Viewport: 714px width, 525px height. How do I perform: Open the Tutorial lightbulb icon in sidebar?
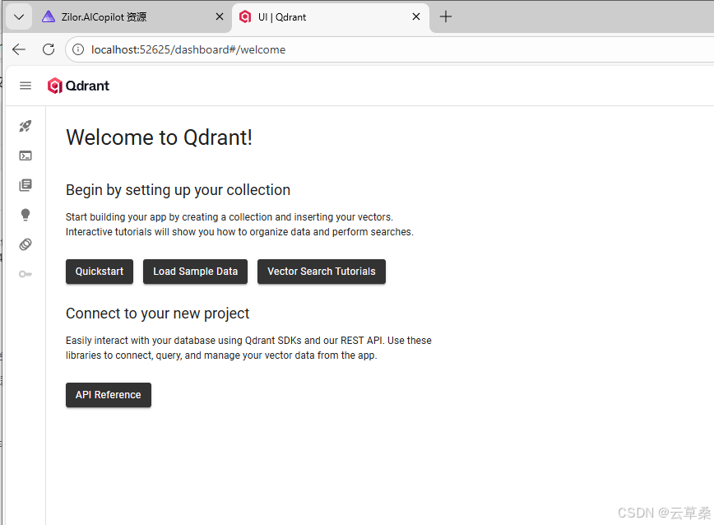click(x=25, y=215)
